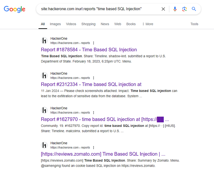Open the Shopping tab
214x172 pixels.
click(x=89, y=24)
